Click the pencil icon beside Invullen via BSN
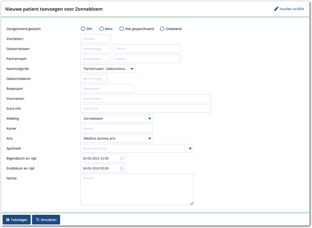The width and height of the screenshot is (312, 228). point(276,9)
